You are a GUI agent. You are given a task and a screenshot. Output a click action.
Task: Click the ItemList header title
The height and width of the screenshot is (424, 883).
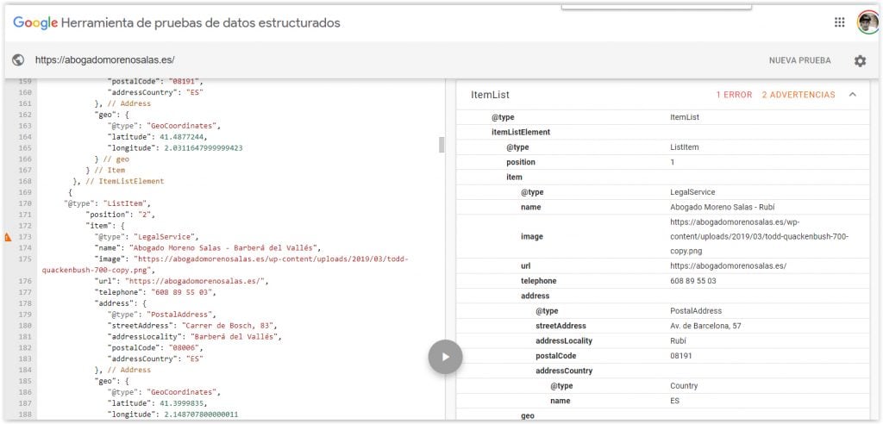490,95
